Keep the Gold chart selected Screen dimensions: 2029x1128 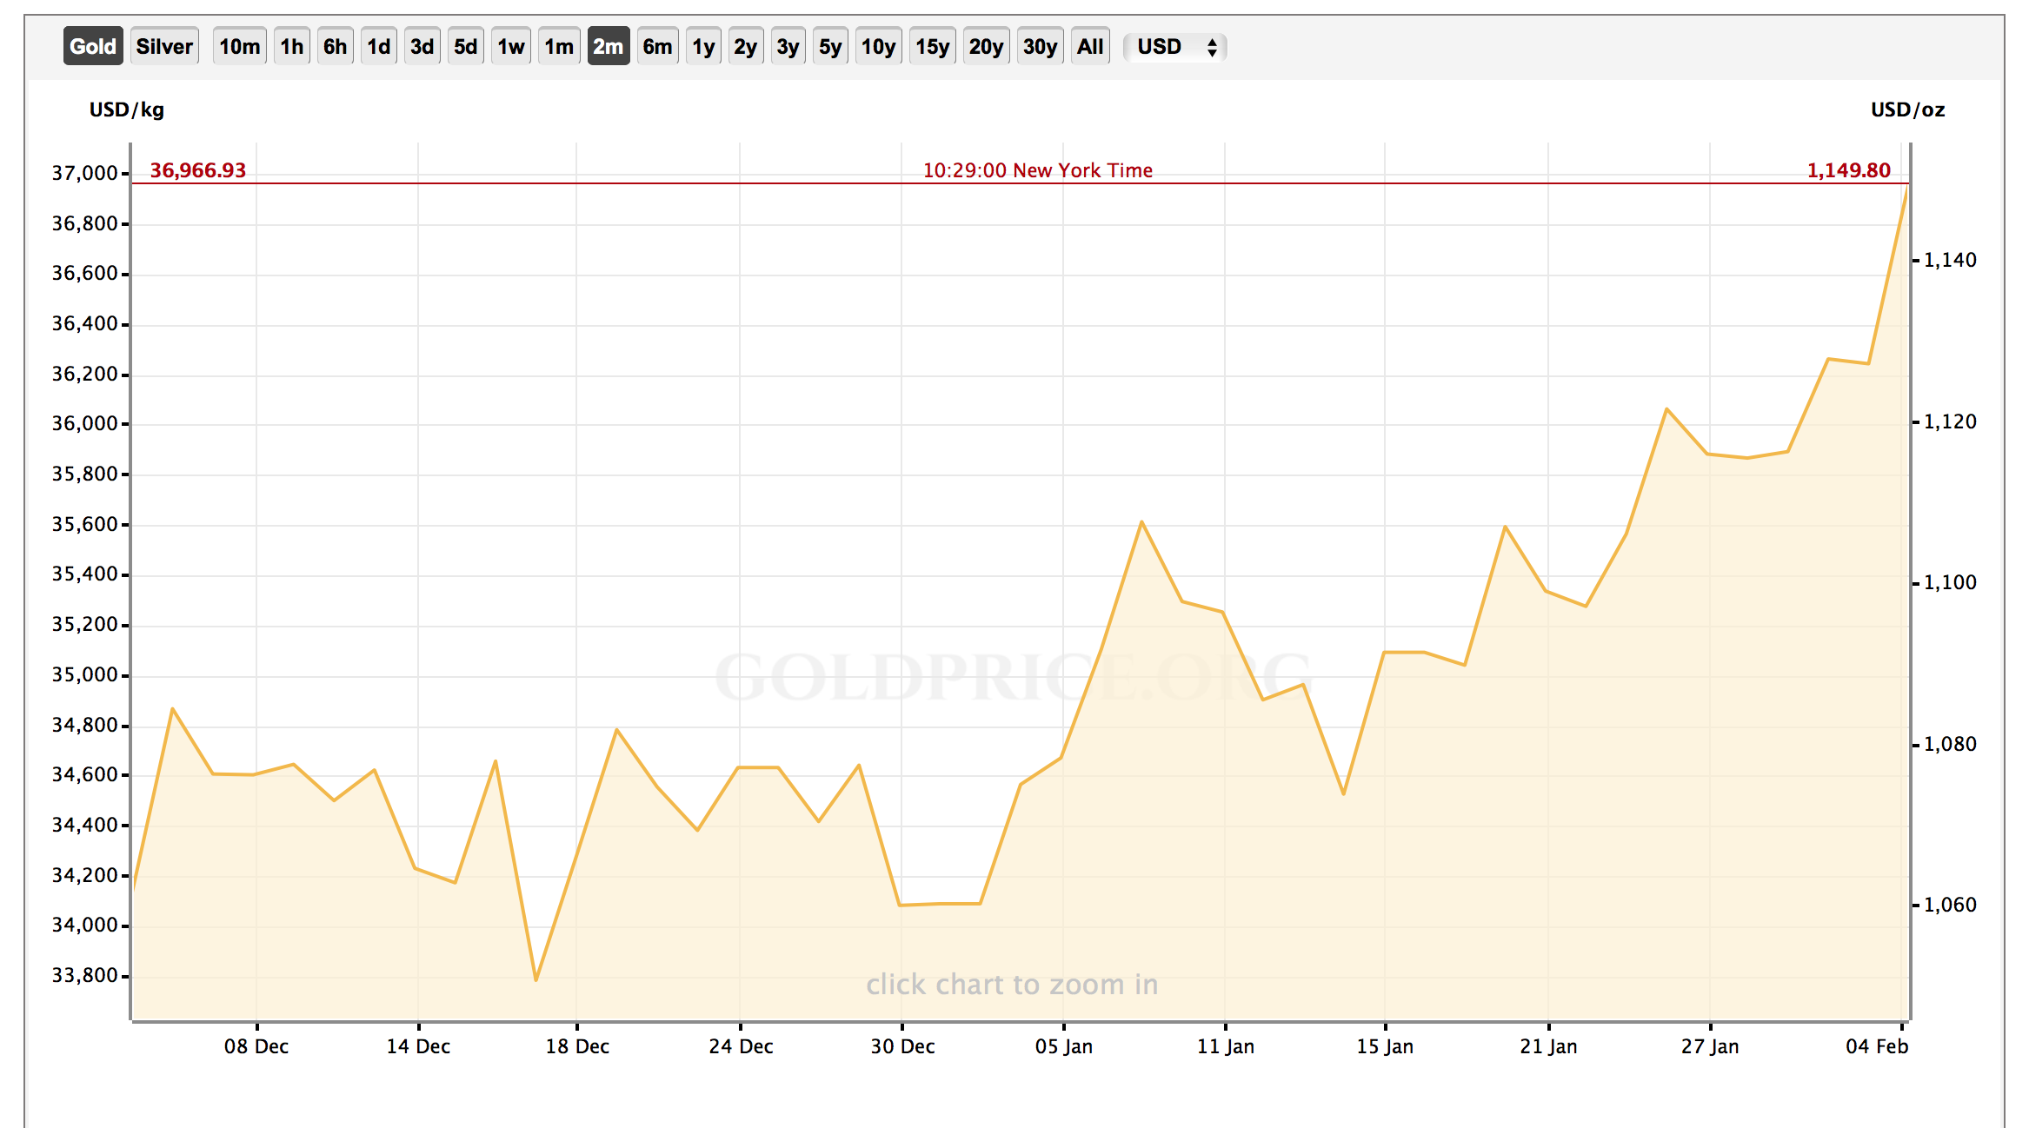(93, 46)
